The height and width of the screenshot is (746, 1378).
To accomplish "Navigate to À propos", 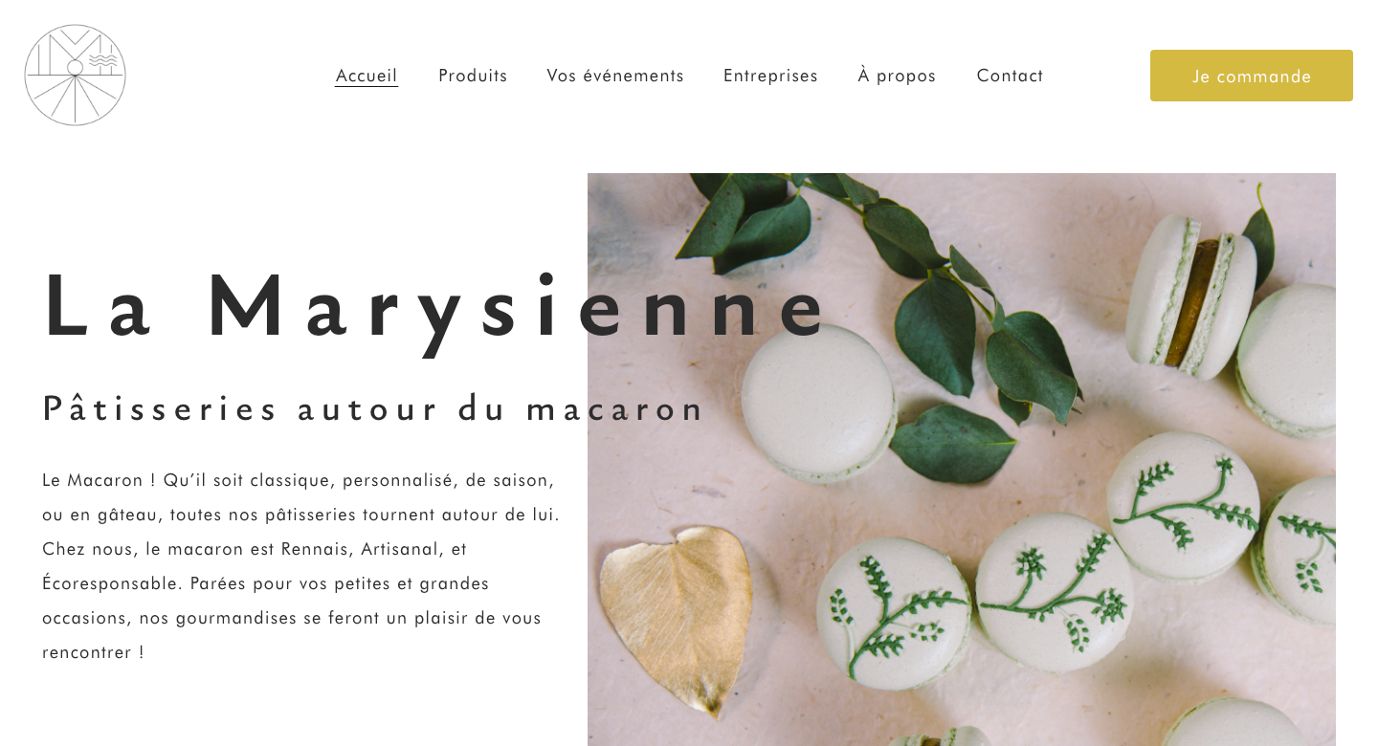I will tap(897, 76).
